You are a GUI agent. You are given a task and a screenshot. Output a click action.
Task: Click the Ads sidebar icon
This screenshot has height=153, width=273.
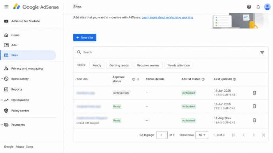[6, 45]
